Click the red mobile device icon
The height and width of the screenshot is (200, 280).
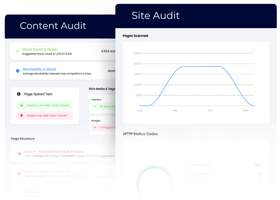click(x=22, y=116)
